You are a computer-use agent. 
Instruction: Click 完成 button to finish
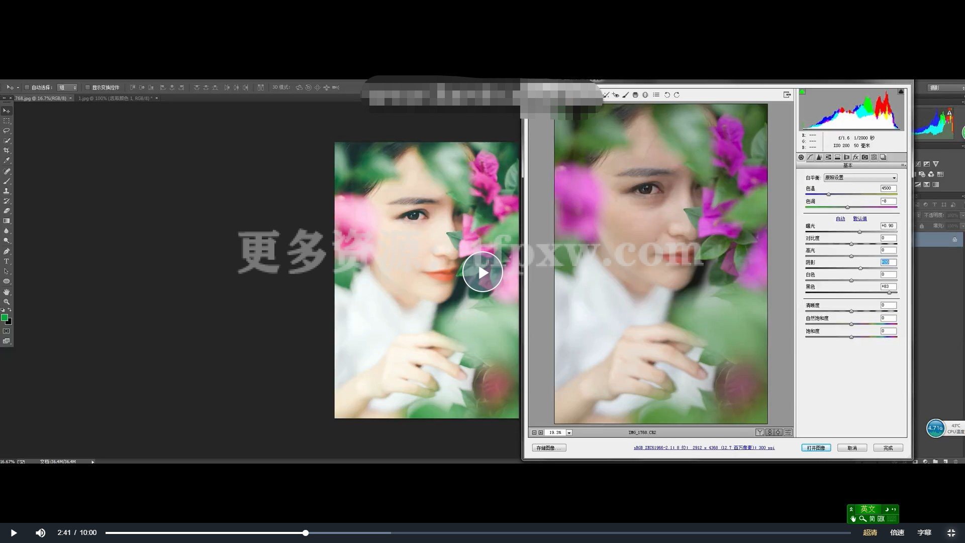(888, 447)
